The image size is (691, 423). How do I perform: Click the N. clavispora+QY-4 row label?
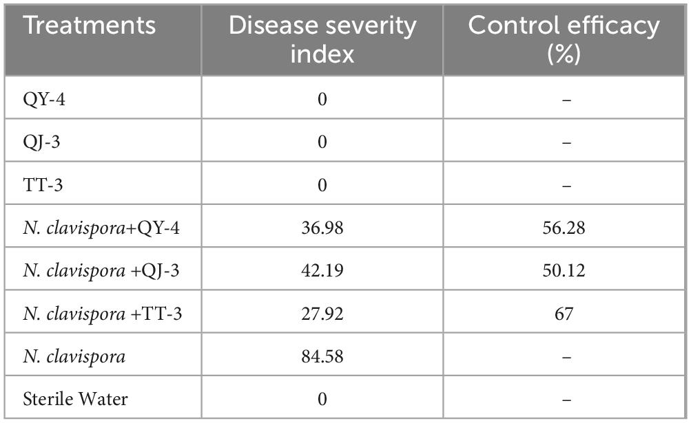(x=101, y=228)
